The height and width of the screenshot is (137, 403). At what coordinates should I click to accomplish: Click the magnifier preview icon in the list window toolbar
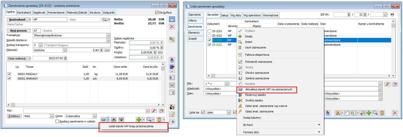(x=375, y=113)
